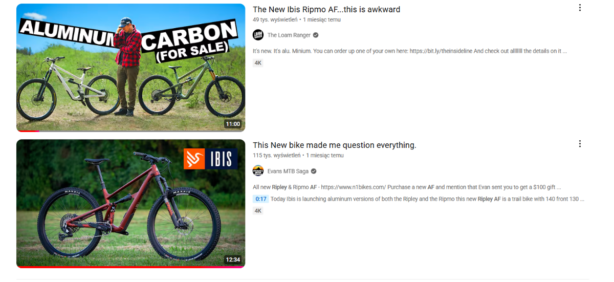Image resolution: width=614 pixels, height=282 pixels.
Task: Click the description starting "It's new. It's alu."
Action: coord(410,51)
